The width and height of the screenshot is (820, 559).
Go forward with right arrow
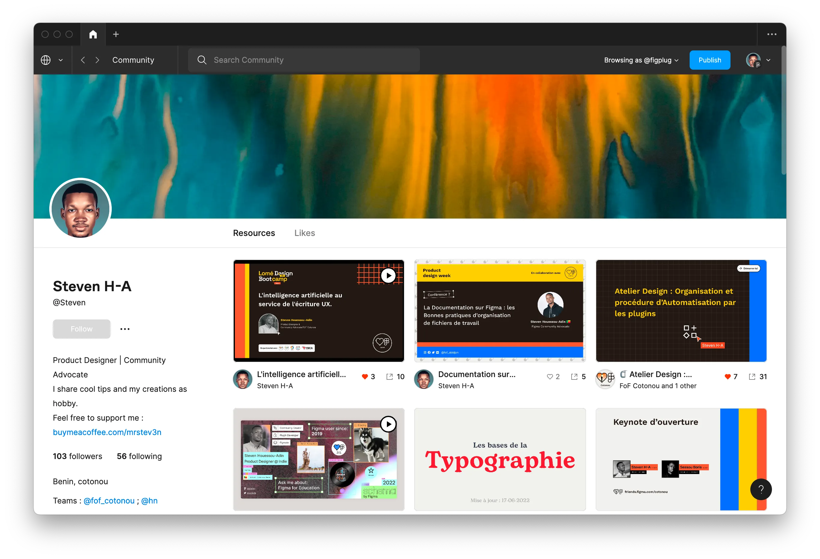pyautogui.click(x=97, y=60)
